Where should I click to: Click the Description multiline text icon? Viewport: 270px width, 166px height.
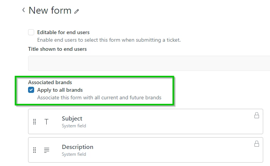tap(47, 150)
